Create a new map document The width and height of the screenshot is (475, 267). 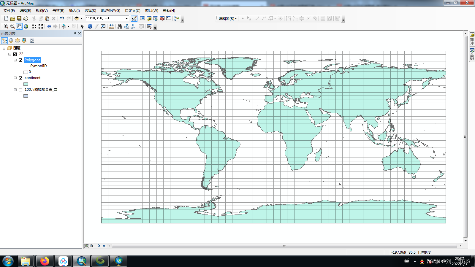coord(6,18)
